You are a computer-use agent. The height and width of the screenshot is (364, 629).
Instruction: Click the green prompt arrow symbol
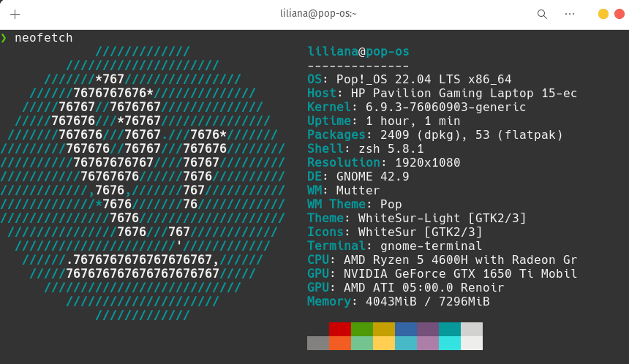click(x=4, y=38)
